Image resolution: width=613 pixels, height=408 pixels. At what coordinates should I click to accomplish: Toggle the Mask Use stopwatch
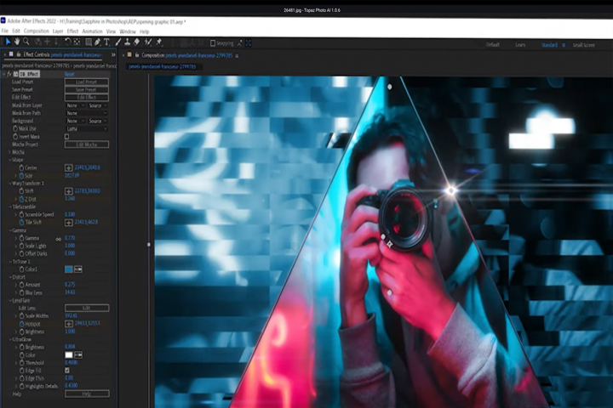click(x=15, y=128)
